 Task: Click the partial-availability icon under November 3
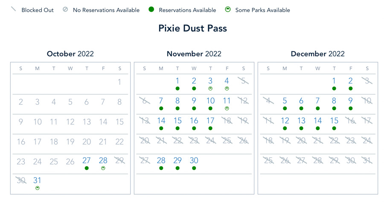coord(210,89)
